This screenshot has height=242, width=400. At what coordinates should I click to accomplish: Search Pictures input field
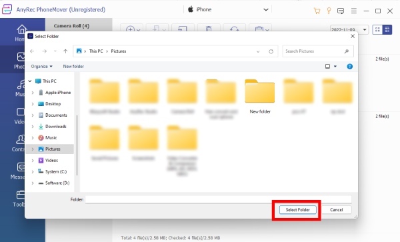tap(318, 51)
